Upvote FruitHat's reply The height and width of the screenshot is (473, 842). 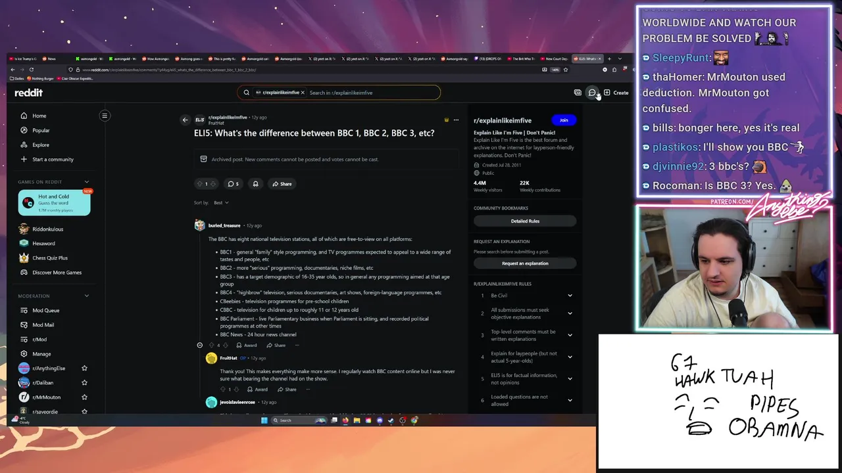point(223,390)
